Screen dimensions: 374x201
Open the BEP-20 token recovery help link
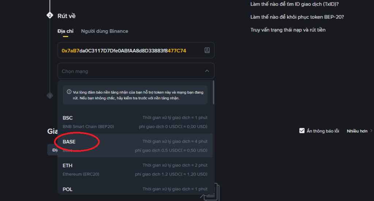[297, 17]
